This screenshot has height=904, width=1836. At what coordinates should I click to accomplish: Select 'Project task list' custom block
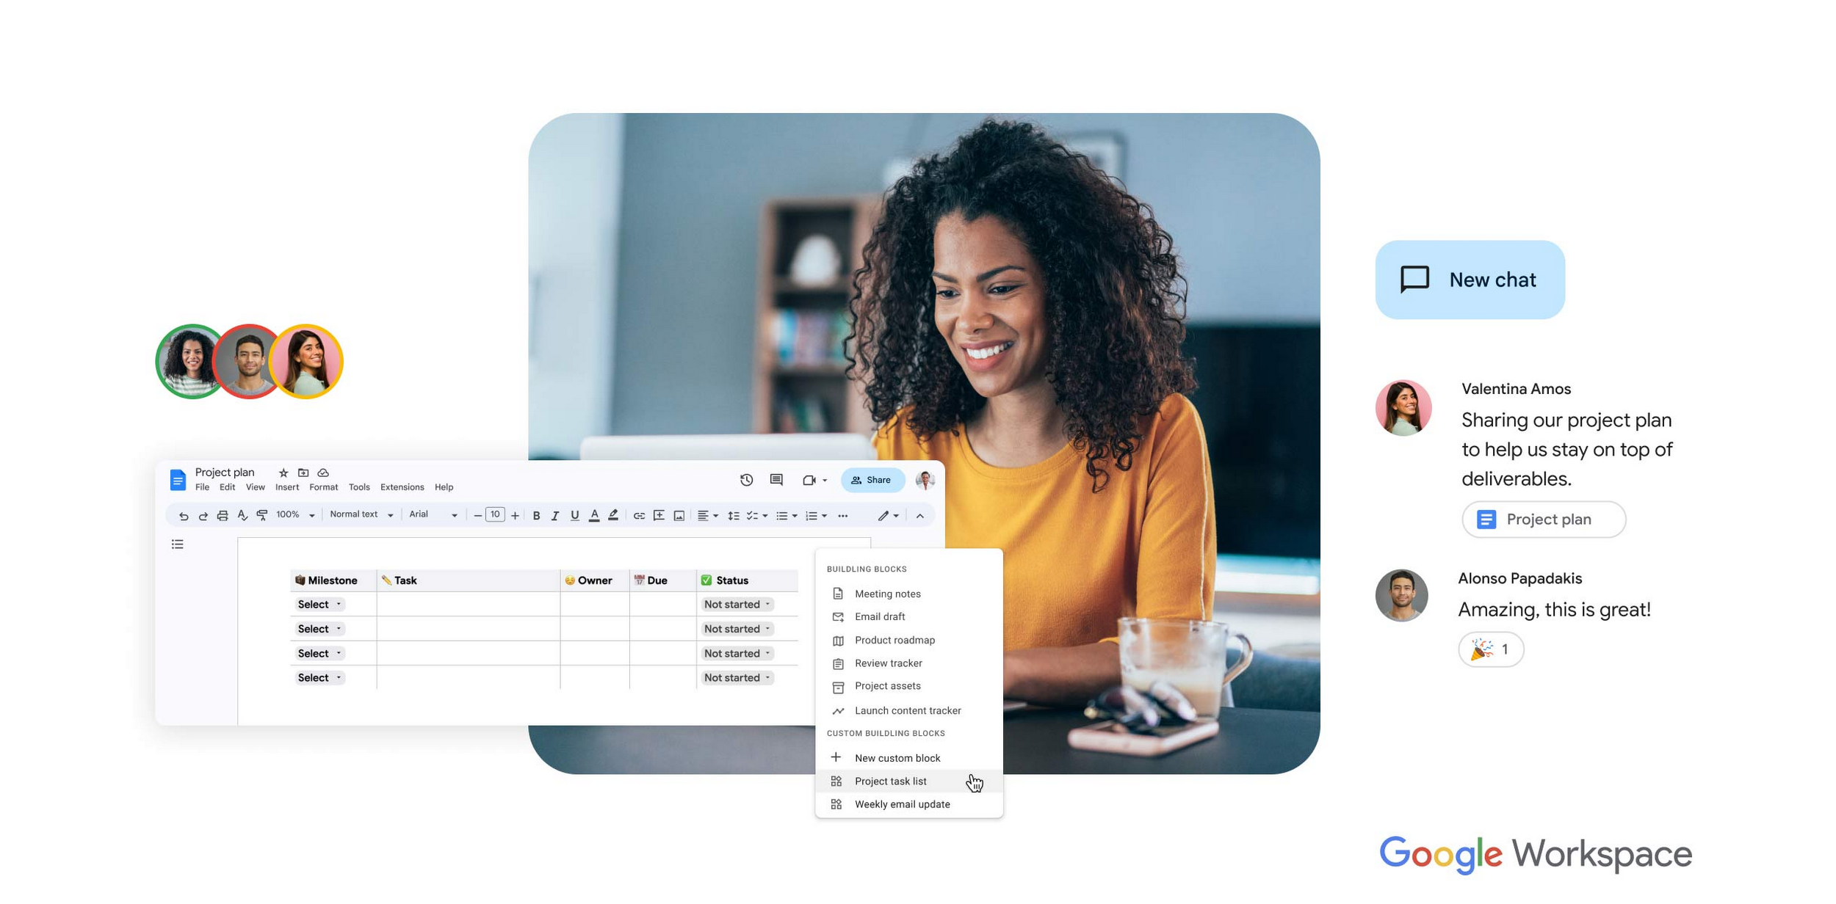pos(892,781)
